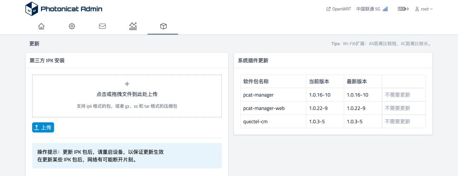Click the 5G signal strength icon
The image size is (458, 176).
(x=385, y=9)
